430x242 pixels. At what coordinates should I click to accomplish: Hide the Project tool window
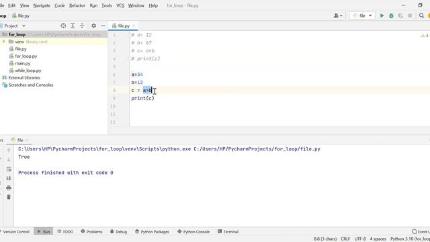(103, 26)
